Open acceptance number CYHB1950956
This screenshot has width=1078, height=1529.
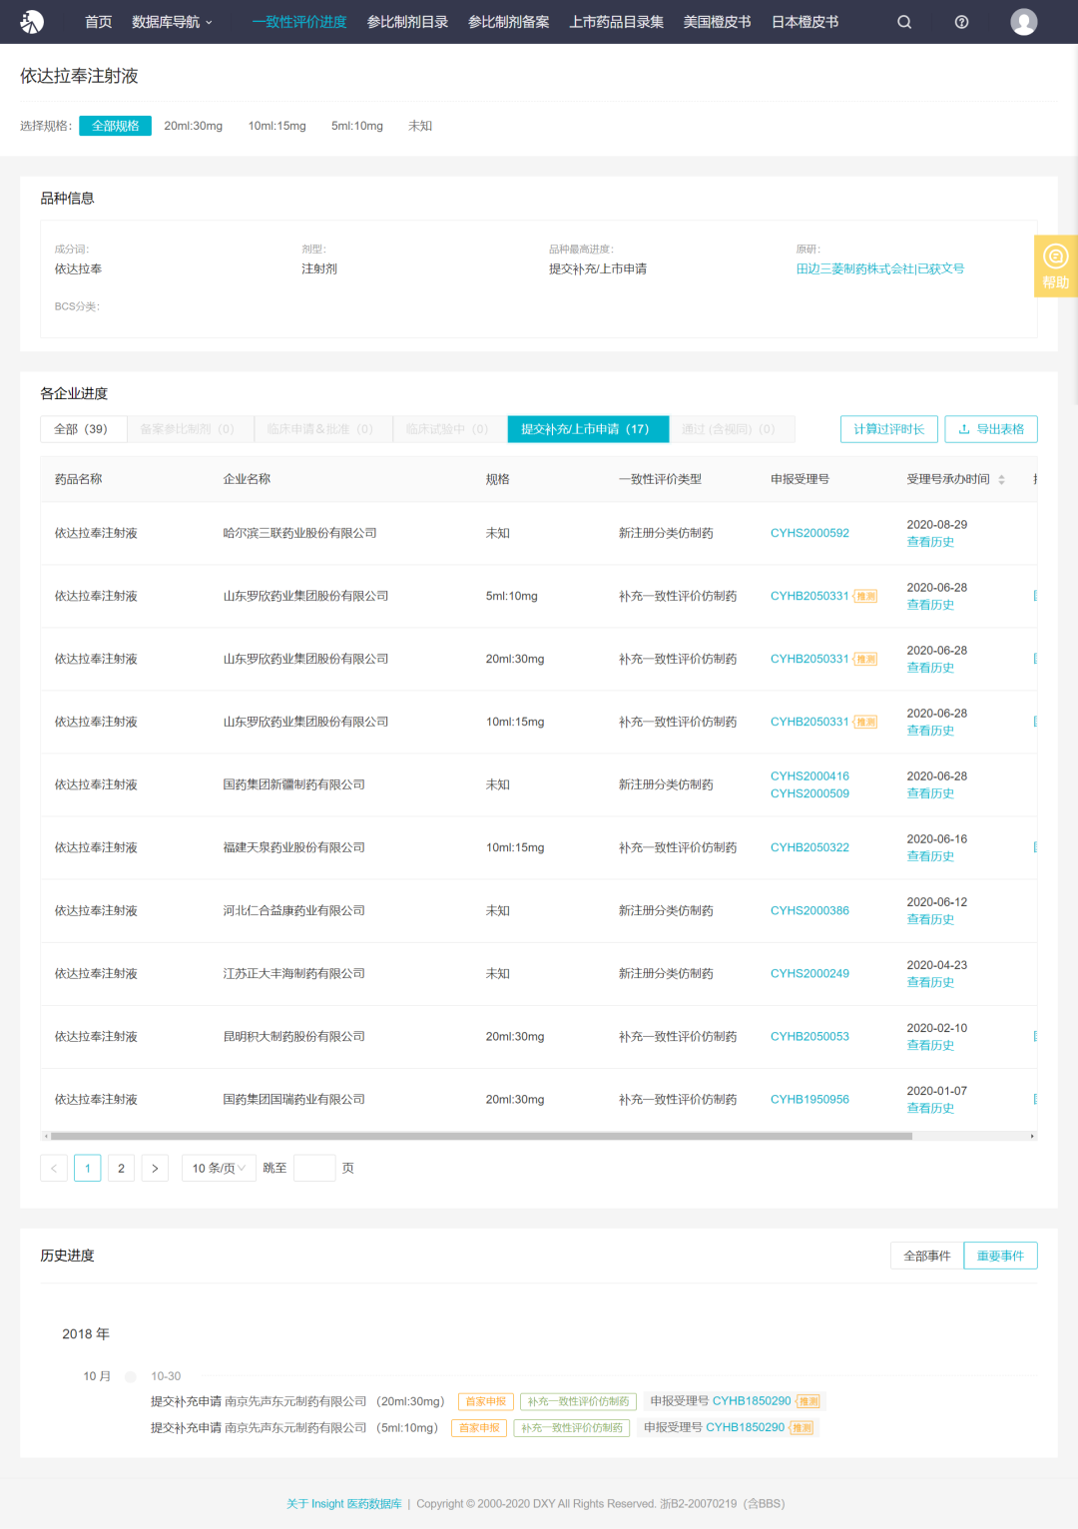coord(809,1099)
